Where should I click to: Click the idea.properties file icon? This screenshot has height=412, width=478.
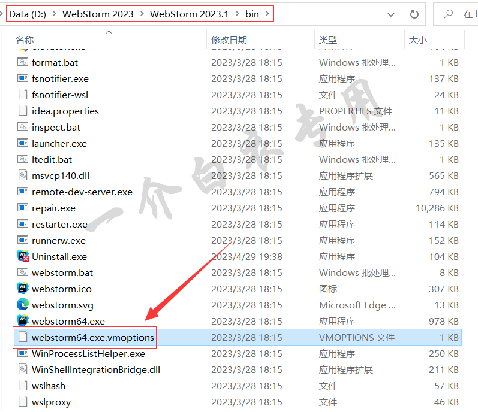tap(23, 111)
